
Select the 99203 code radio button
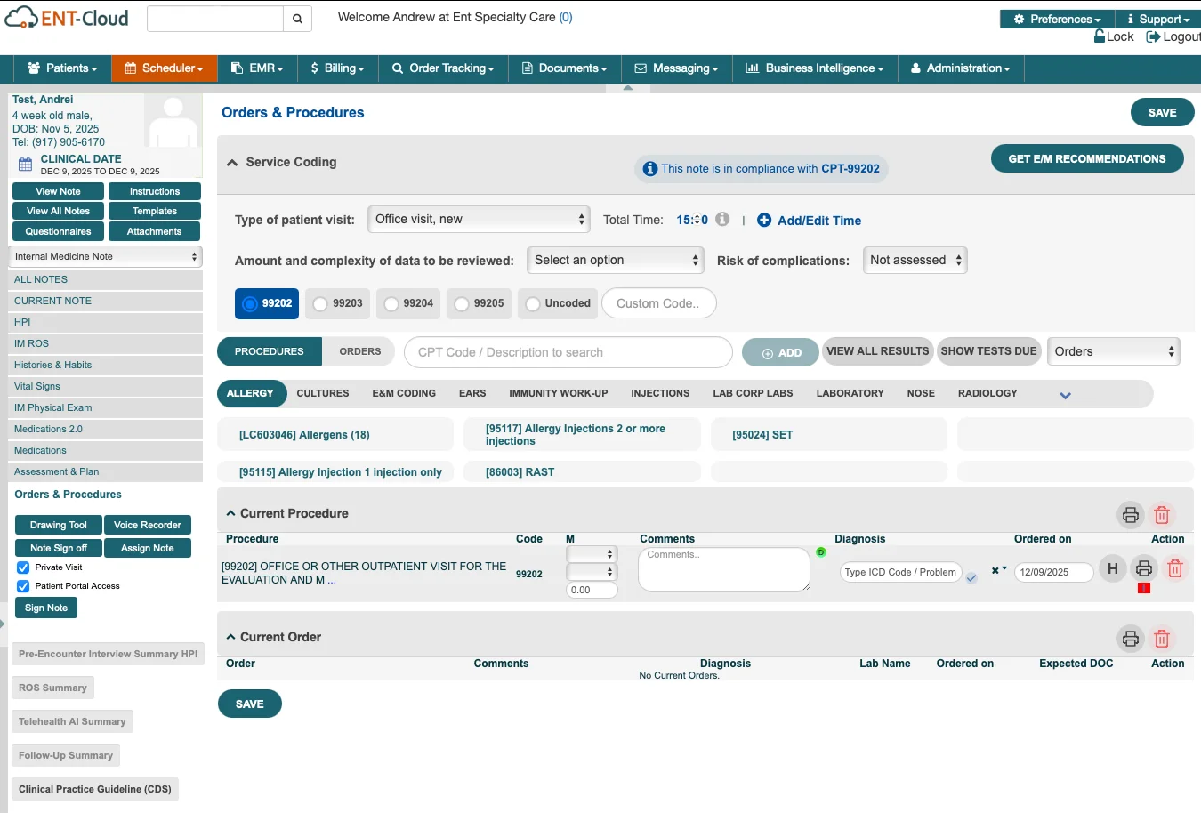click(320, 304)
